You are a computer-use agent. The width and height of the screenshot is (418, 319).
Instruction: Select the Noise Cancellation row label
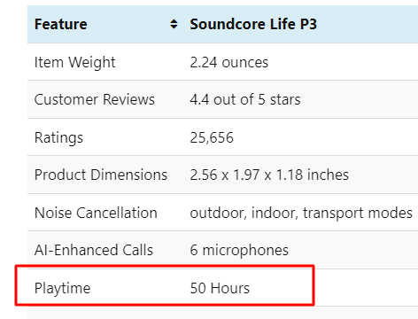(96, 213)
